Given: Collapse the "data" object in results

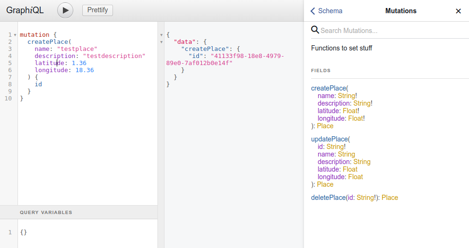Looking at the screenshot, I should (x=161, y=42).
